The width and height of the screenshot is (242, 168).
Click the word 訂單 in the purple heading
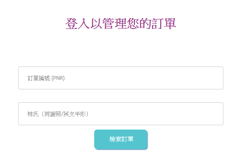[x=164, y=23]
